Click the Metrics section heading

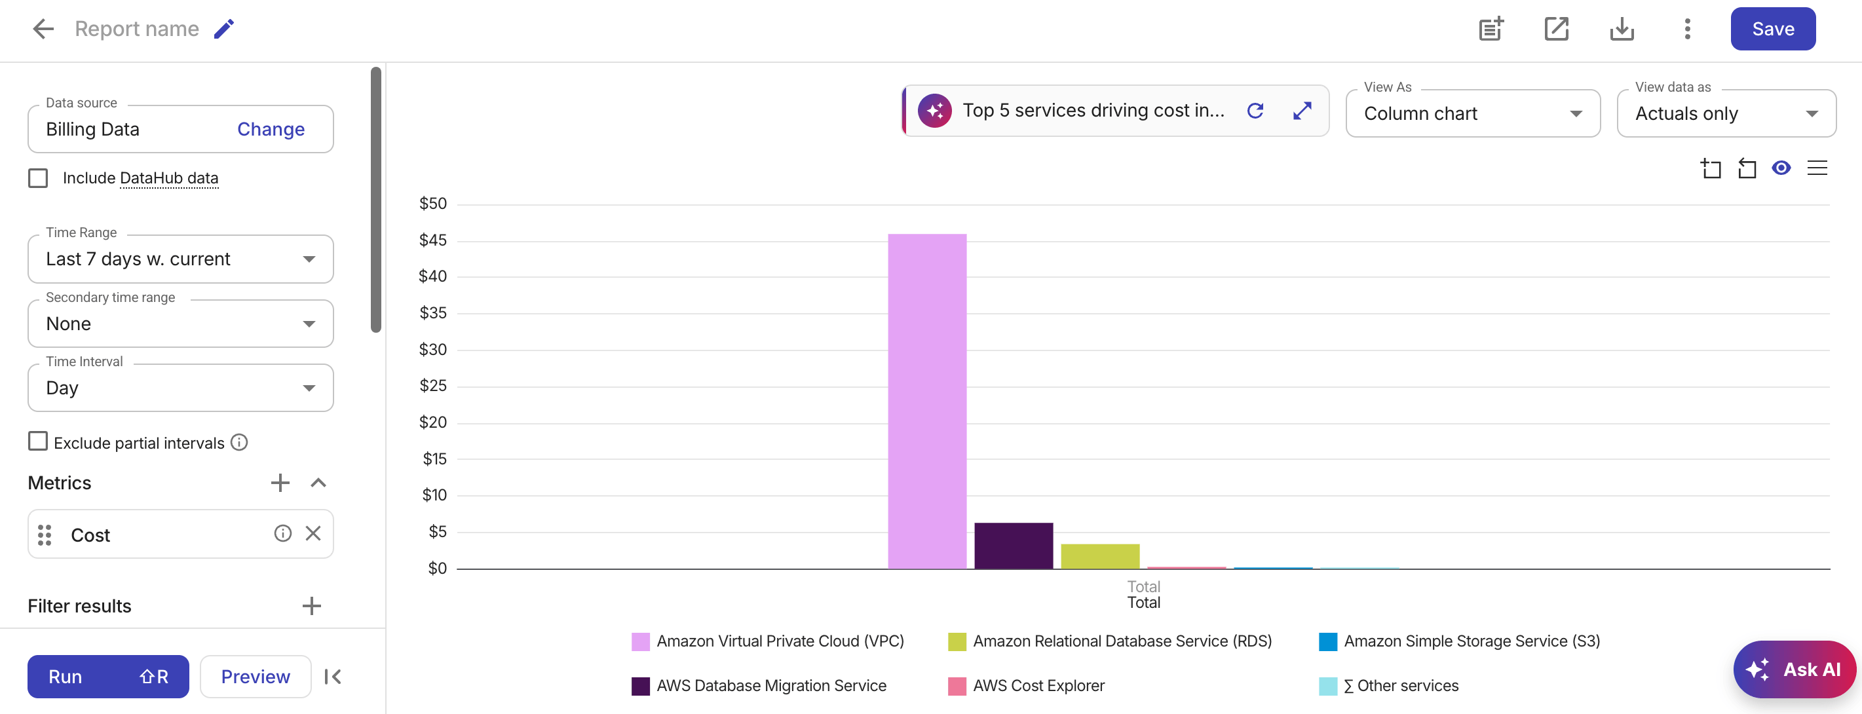click(x=59, y=483)
